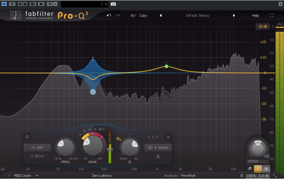Screen dimensions: 284x180
Task: Toggle full screen mode icon
Action: 271,15
